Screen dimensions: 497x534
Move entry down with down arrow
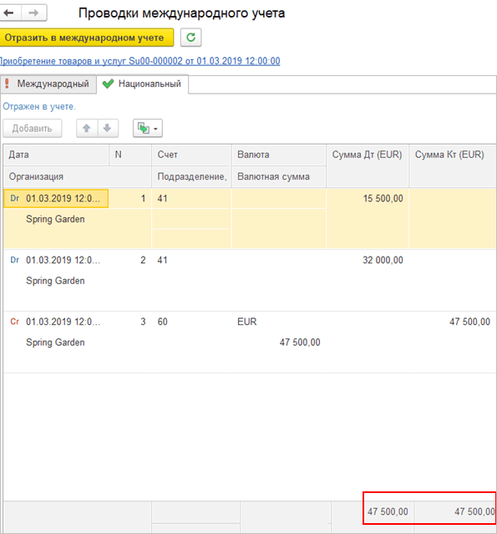(108, 129)
